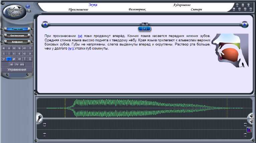Viewport: 256px width, 143px height.
Task: Select the Гласные vowels category
Action: (17, 29)
